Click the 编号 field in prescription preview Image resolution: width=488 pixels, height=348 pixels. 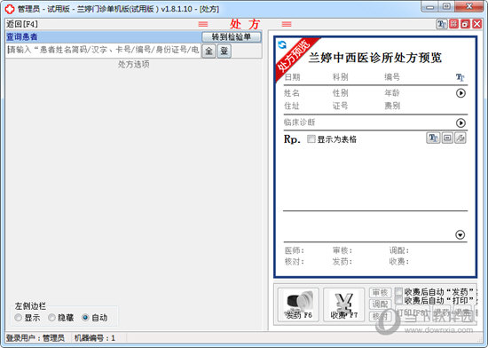(x=392, y=77)
